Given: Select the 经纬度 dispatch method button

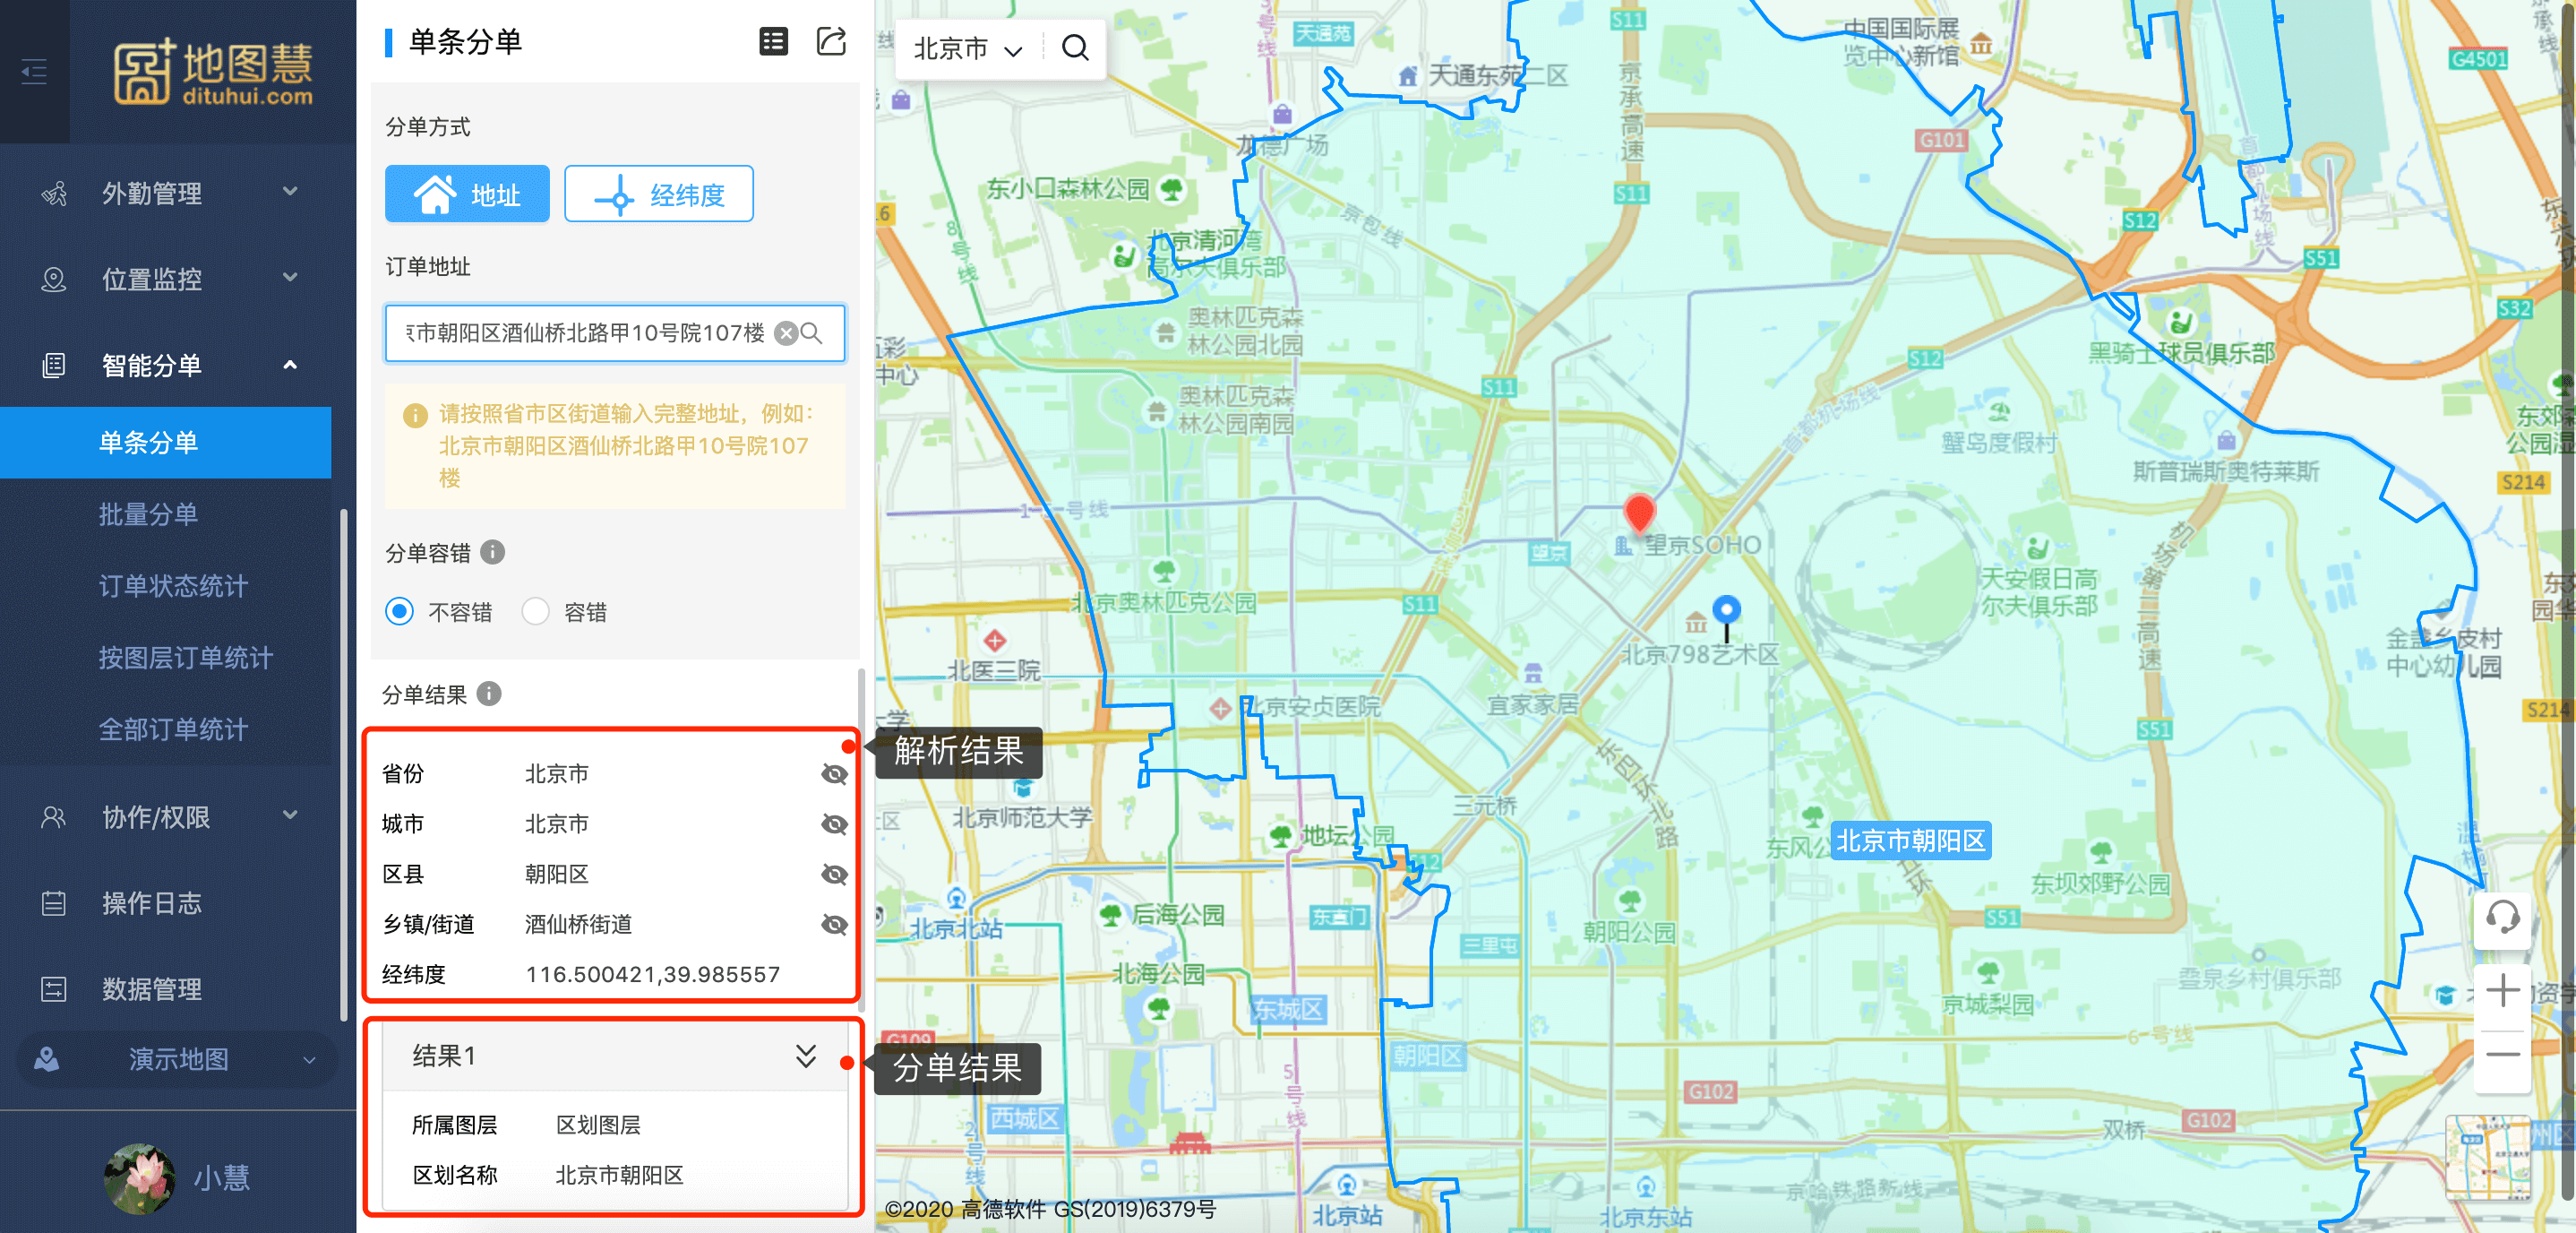Looking at the screenshot, I should [658, 194].
